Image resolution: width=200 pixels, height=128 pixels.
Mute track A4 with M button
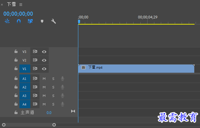pos(44,104)
